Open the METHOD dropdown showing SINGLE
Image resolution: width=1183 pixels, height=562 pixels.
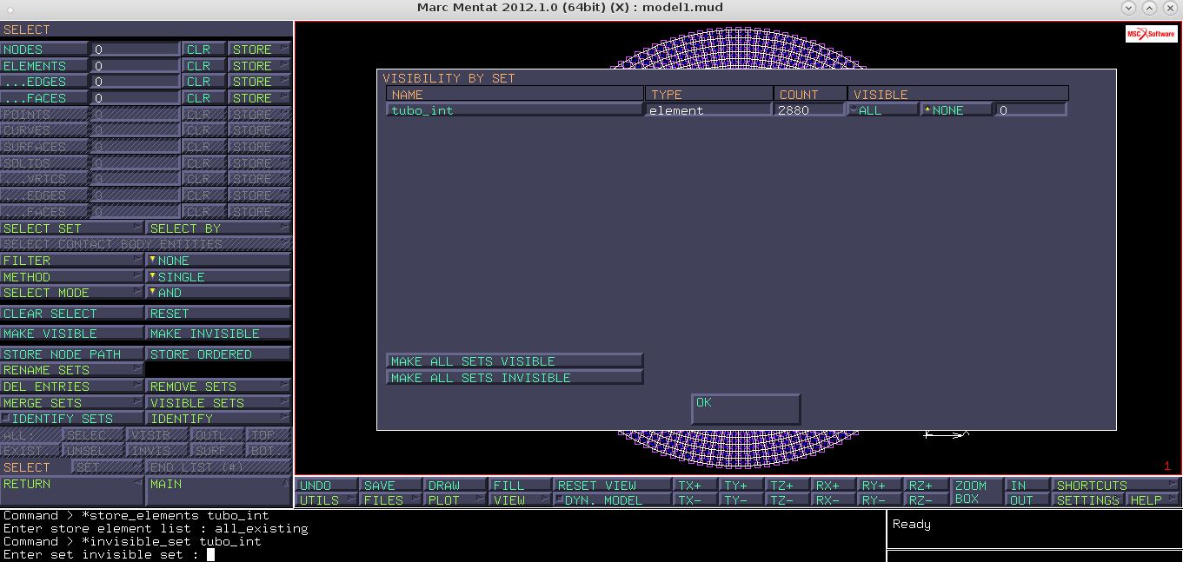pos(217,277)
